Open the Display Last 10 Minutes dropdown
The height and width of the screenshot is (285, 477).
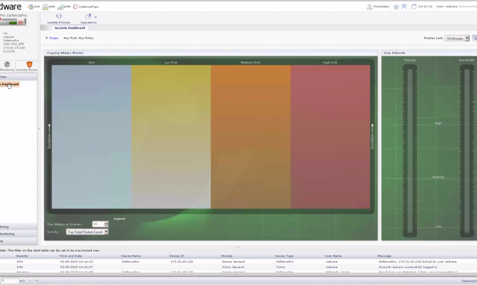click(457, 38)
